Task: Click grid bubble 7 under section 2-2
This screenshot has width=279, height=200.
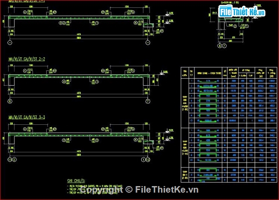Action: (x=148, y=101)
